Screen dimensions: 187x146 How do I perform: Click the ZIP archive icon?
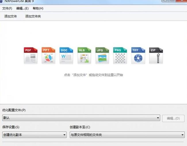click(x=156, y=56)
